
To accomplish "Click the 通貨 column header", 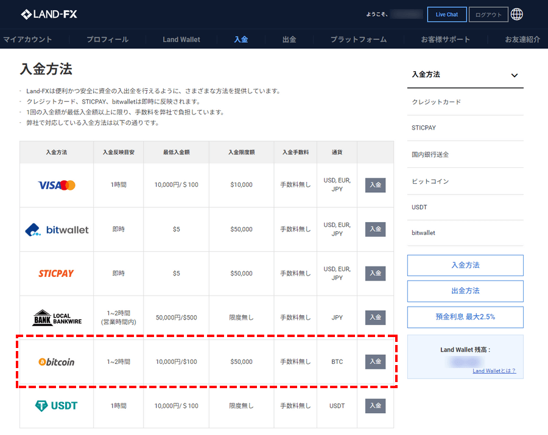I will [x=337, y=152].
